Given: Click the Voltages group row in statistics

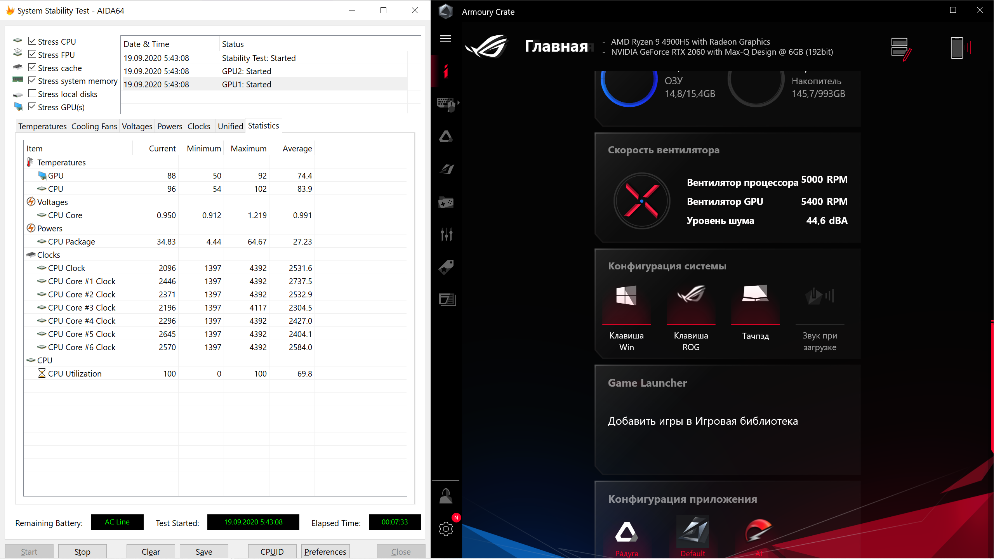Looking at the screenshot, I should 215,202.
